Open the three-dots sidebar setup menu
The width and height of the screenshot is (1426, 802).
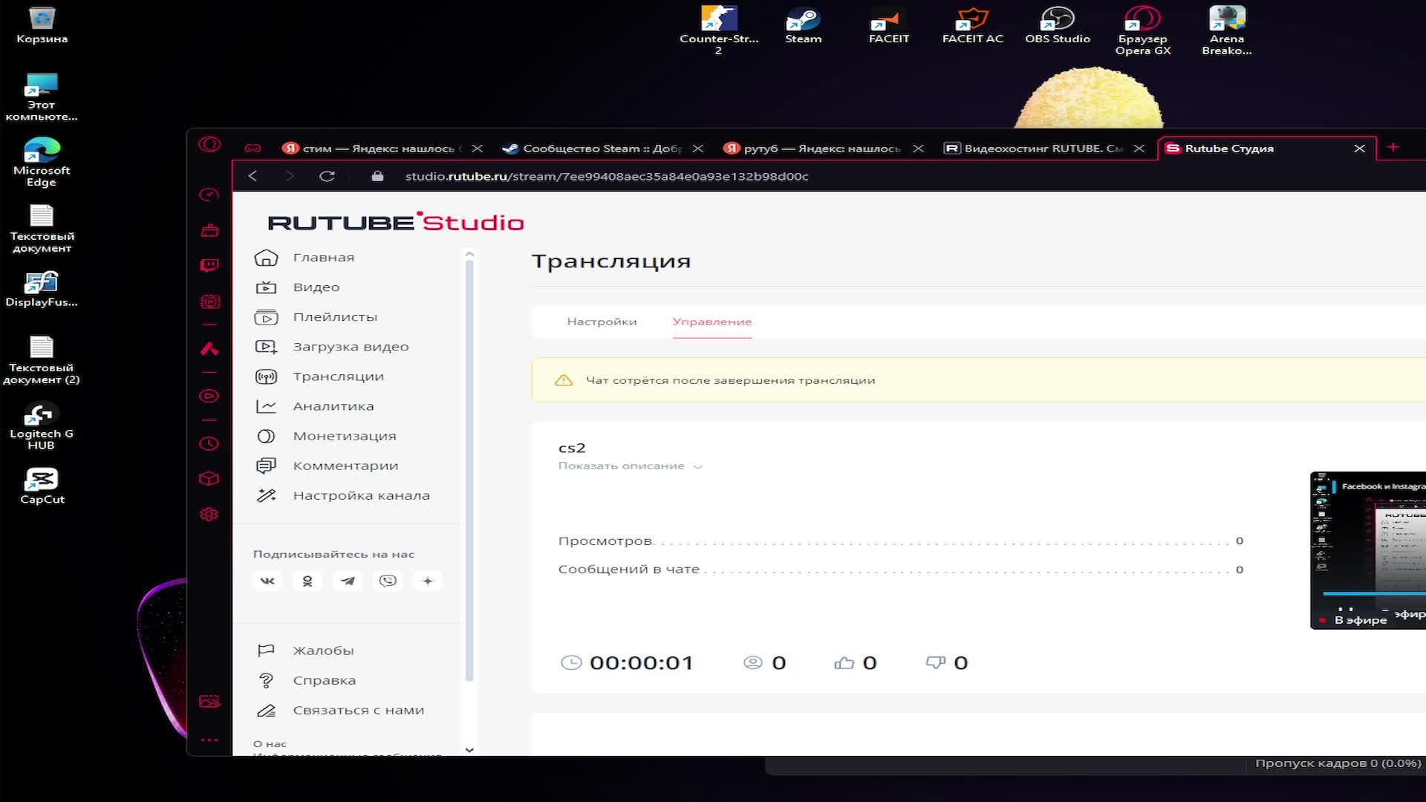209,740
